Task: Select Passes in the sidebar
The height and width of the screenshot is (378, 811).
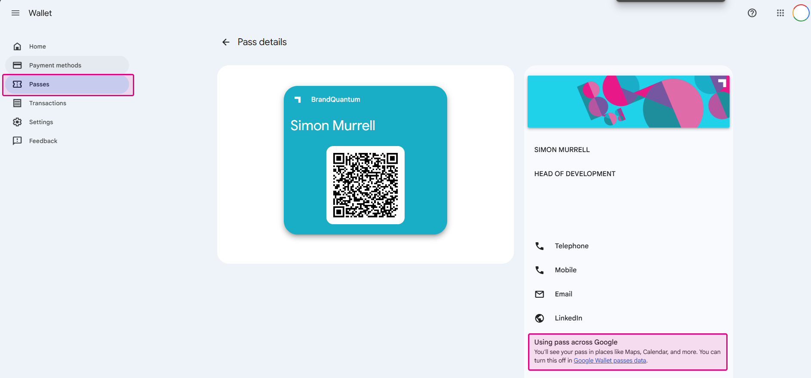Action: tap(67, 84)
